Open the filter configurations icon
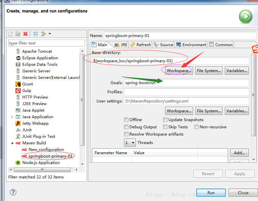This screenshot has width=258, height=201. (43, 34)
